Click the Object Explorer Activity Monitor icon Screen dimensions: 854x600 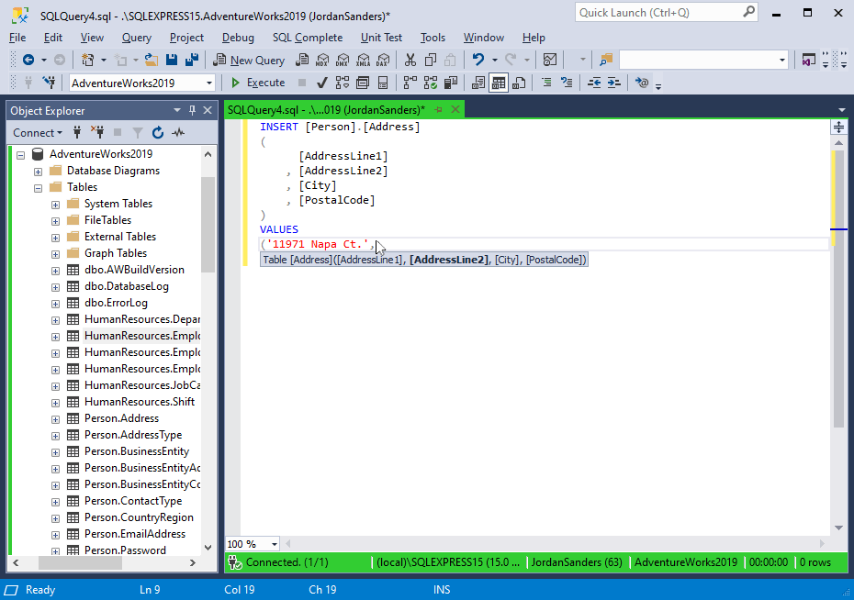pyautogui.click(x=178, y=133)
